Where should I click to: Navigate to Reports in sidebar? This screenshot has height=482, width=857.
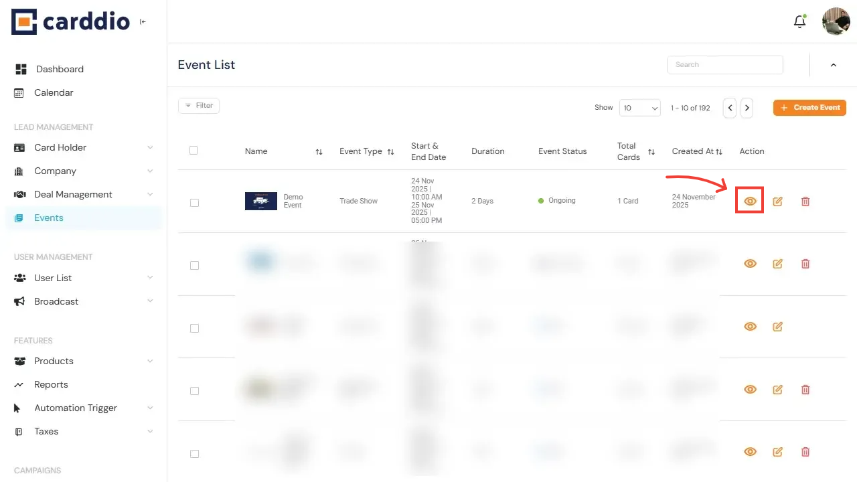pyautogui.click(x=51, y=384)
